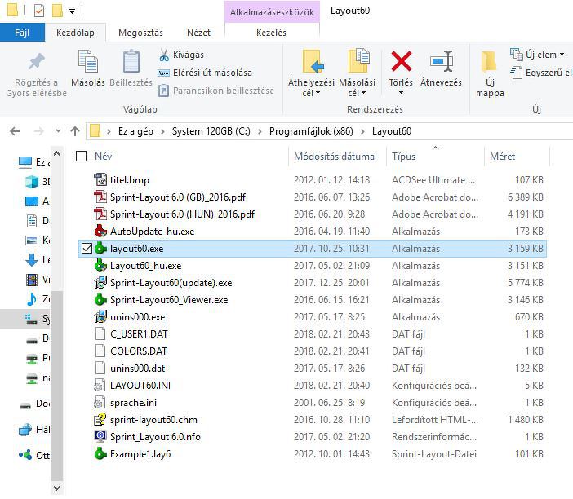The height and width of the screenshot is (499, 573).
Task: Click the sprint-layout60.chm help icon
Action: tap(100, 420)
